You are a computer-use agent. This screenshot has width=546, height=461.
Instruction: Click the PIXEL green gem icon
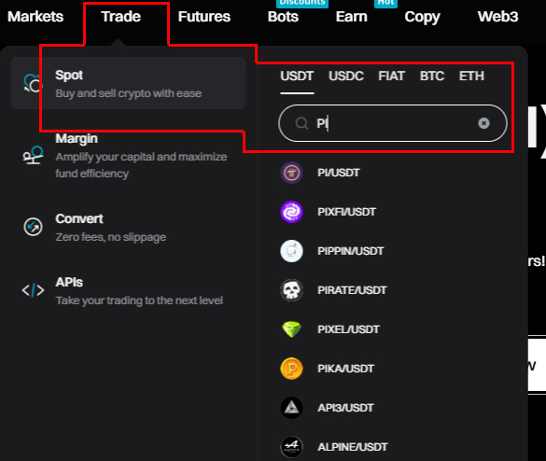[x=291, y=329]
